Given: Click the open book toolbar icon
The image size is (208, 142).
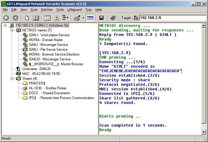Looking at the screenshot, I should click(x=36, y=18).
